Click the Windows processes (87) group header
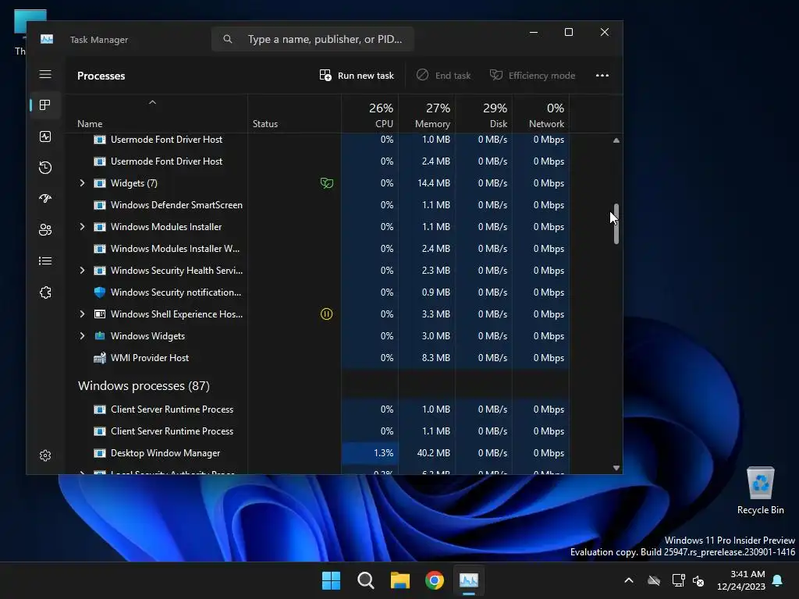This screenshot has width=799, height=599. point(144,385)
